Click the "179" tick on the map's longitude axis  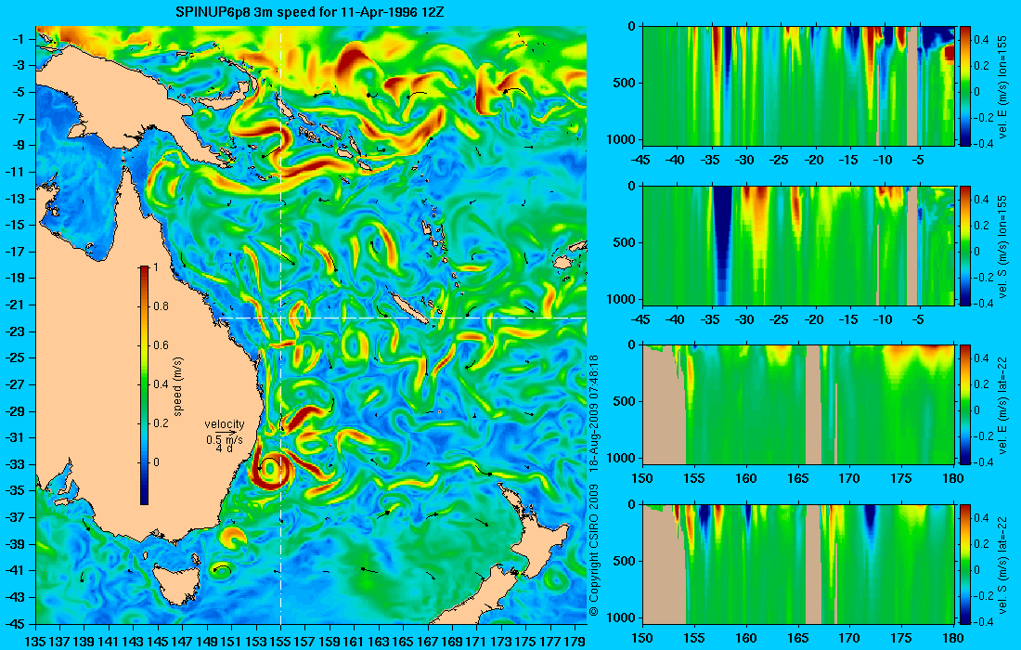pyautogui.click(x=575, y=642)
